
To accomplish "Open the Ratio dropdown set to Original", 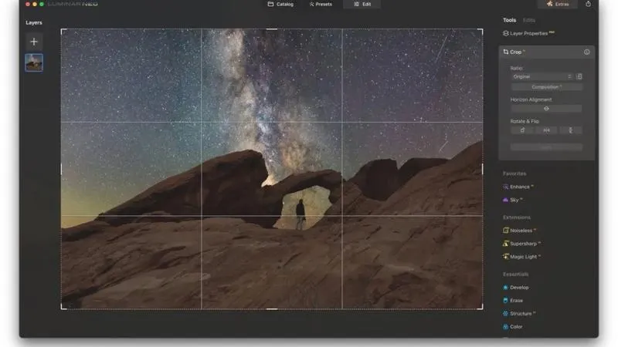I will [x=542, y=76].
